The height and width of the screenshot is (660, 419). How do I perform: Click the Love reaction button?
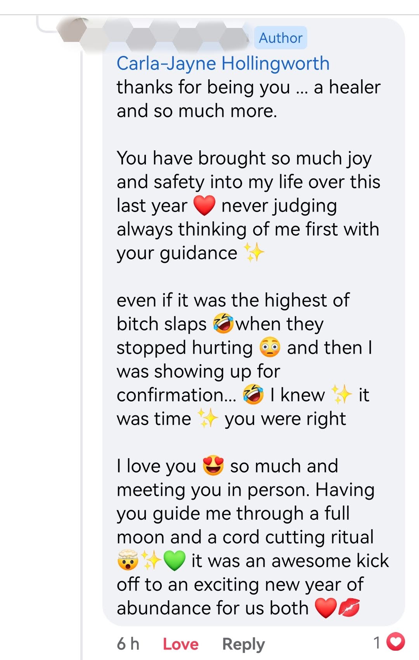[180, 644]
